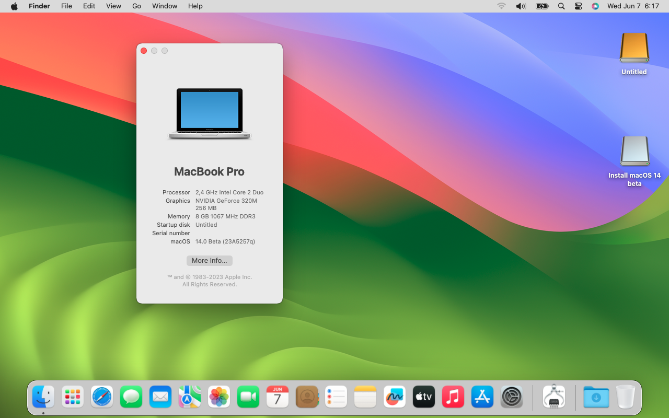Open the Go menu

click(x=136, y=6)
